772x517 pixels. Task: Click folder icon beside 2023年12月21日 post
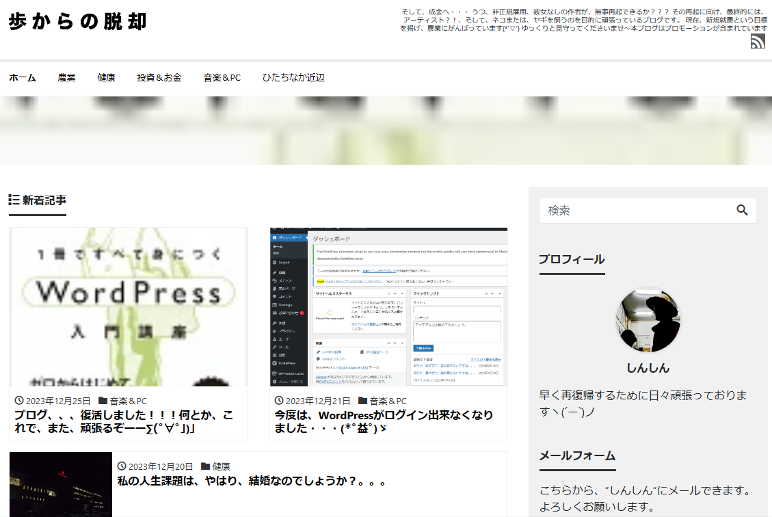tap(363, 401)
